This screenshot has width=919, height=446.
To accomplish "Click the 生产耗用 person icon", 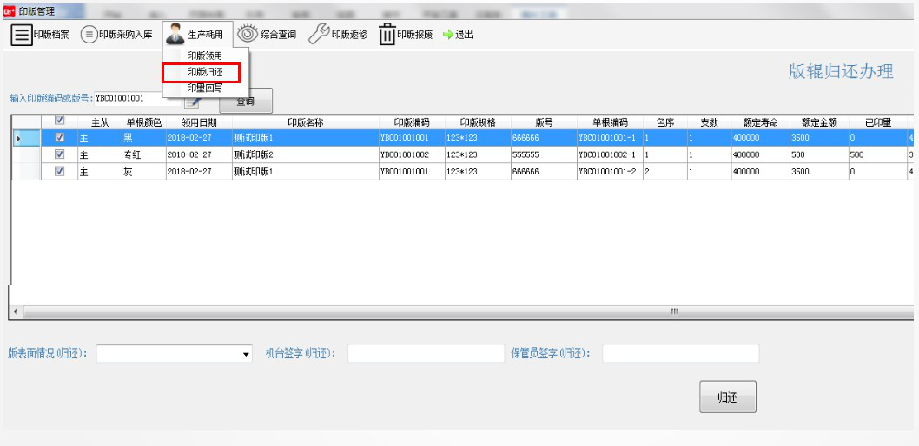I will (175, 35).
